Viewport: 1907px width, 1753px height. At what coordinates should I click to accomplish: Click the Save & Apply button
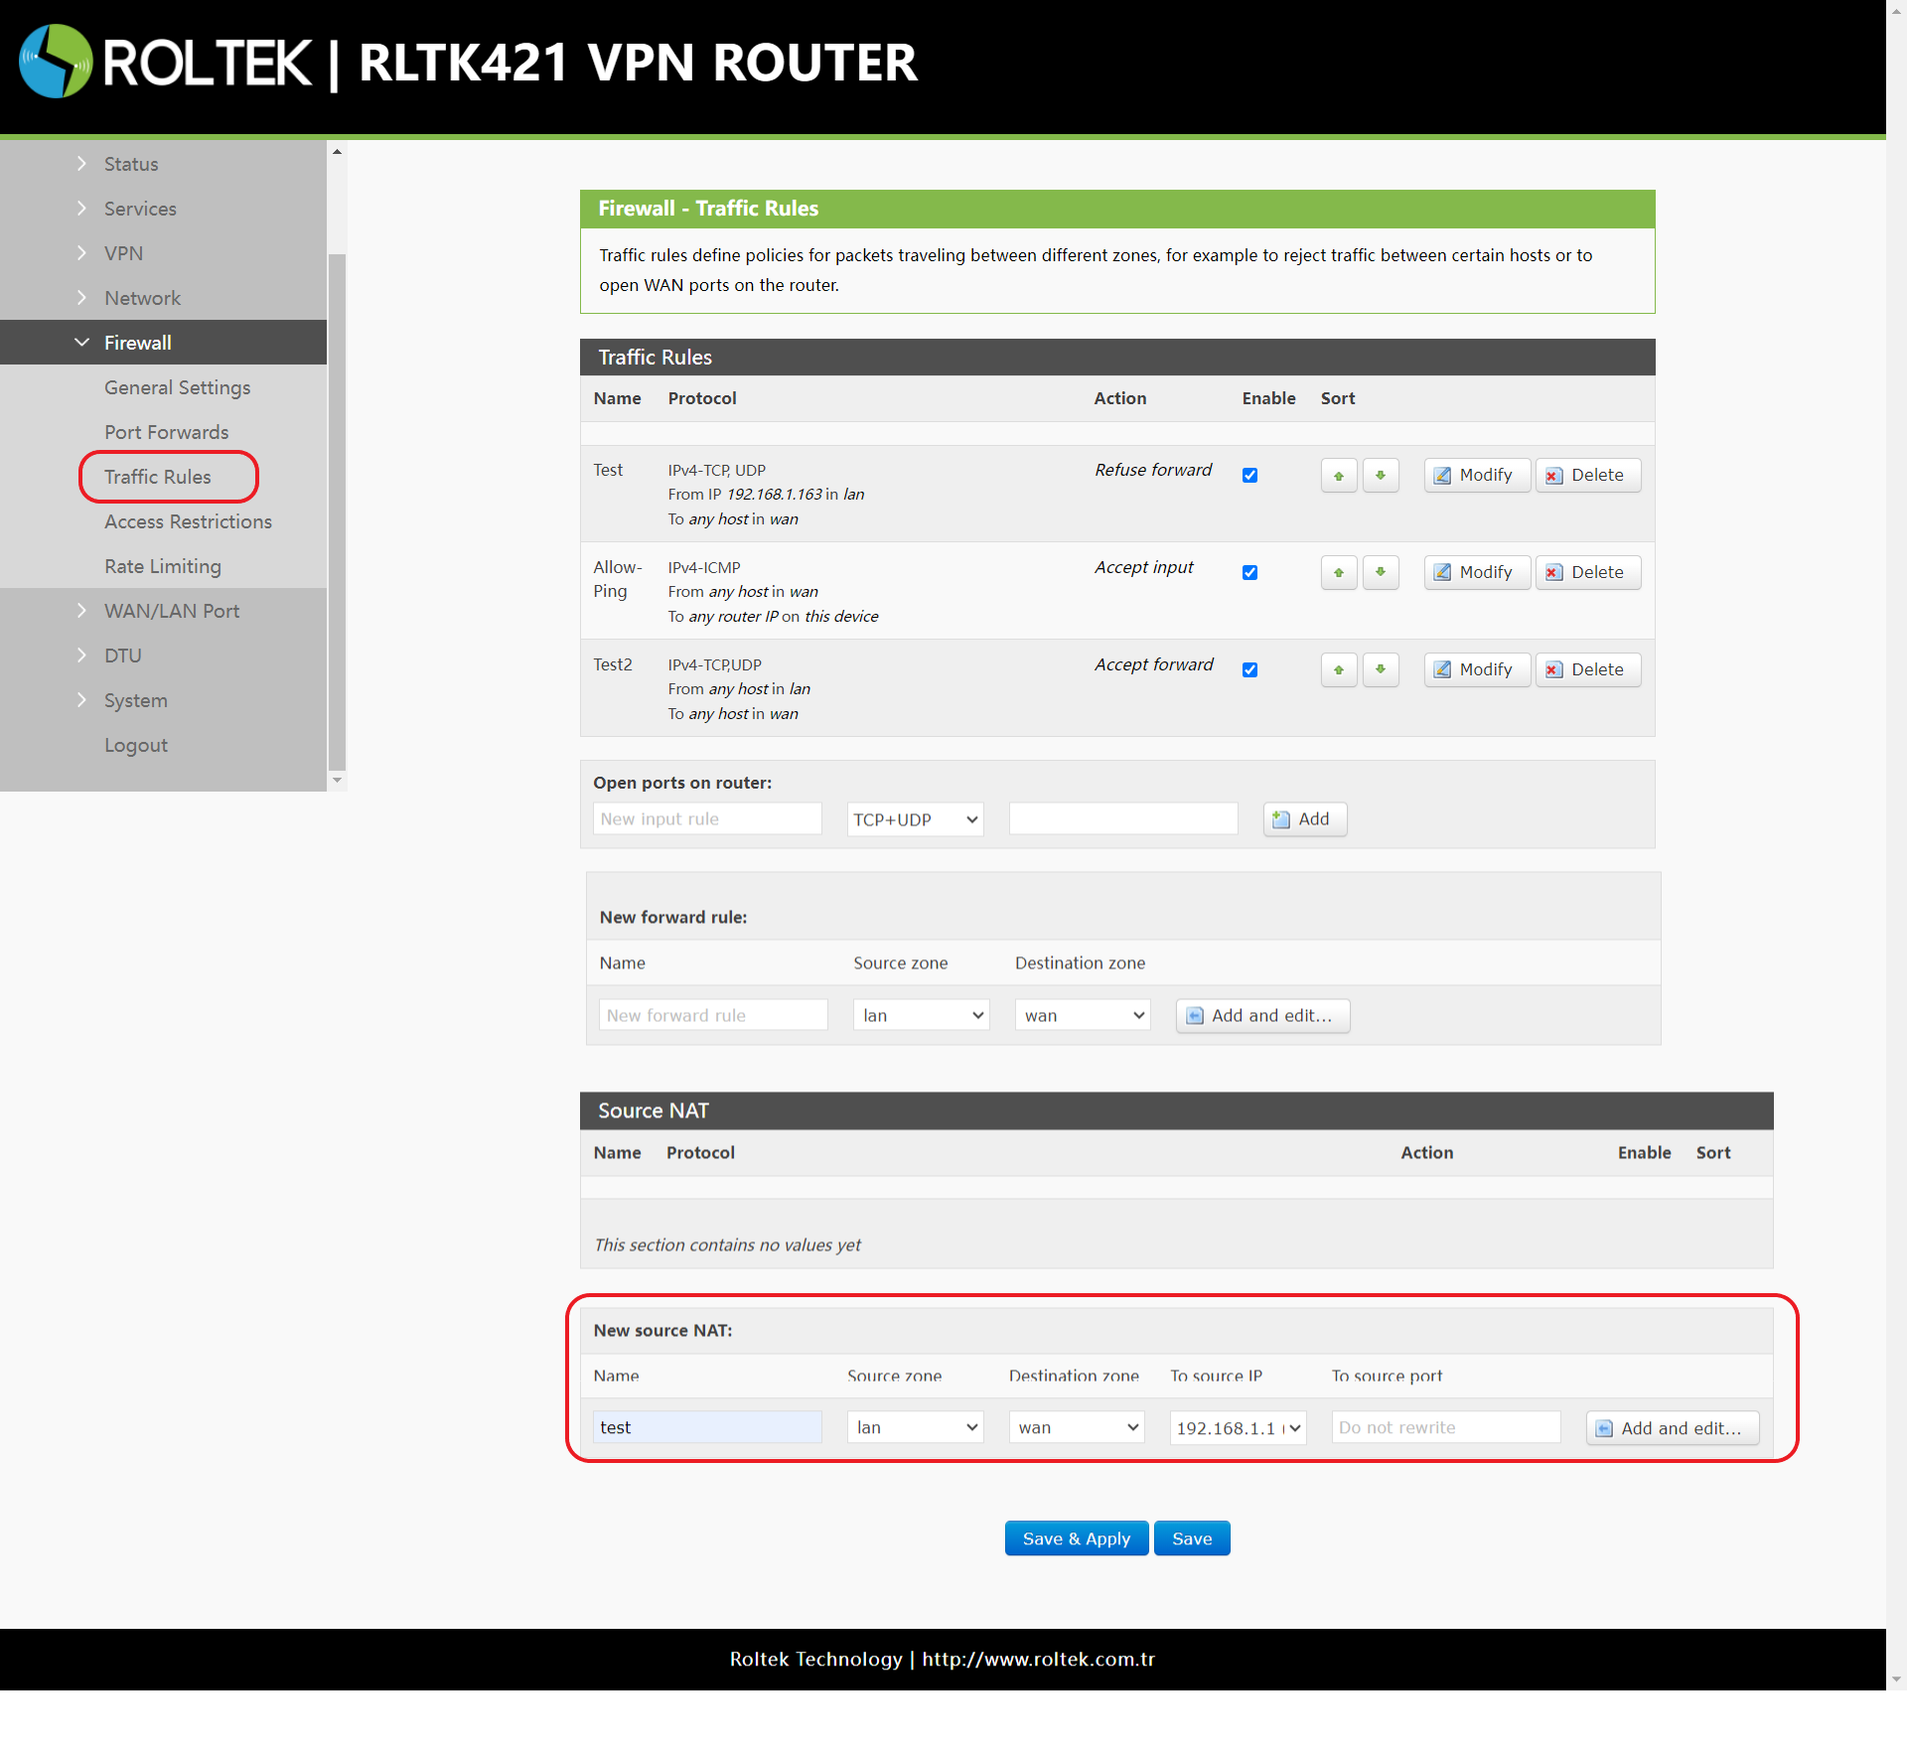click(1076, 1538)
